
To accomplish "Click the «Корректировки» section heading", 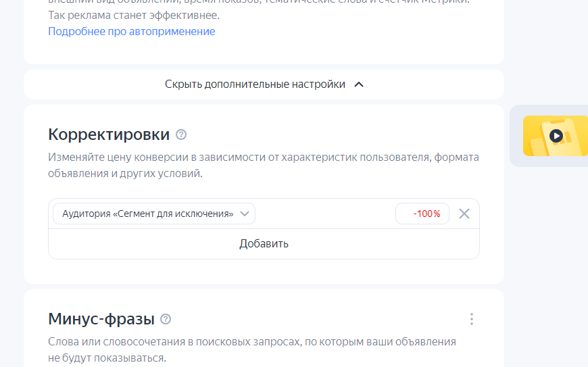I will click(109, 134).
